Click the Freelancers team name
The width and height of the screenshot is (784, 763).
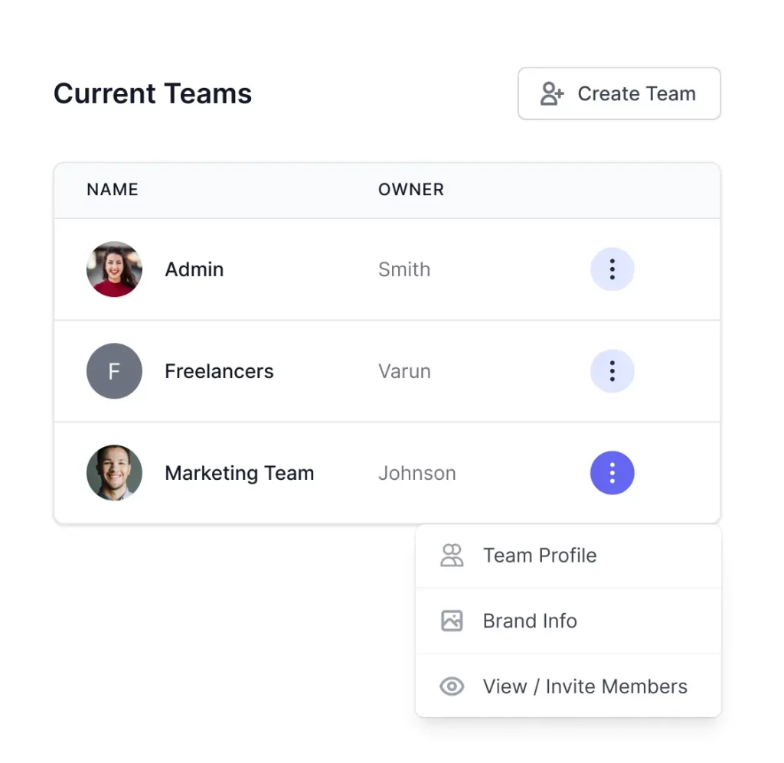pos(219,371)
